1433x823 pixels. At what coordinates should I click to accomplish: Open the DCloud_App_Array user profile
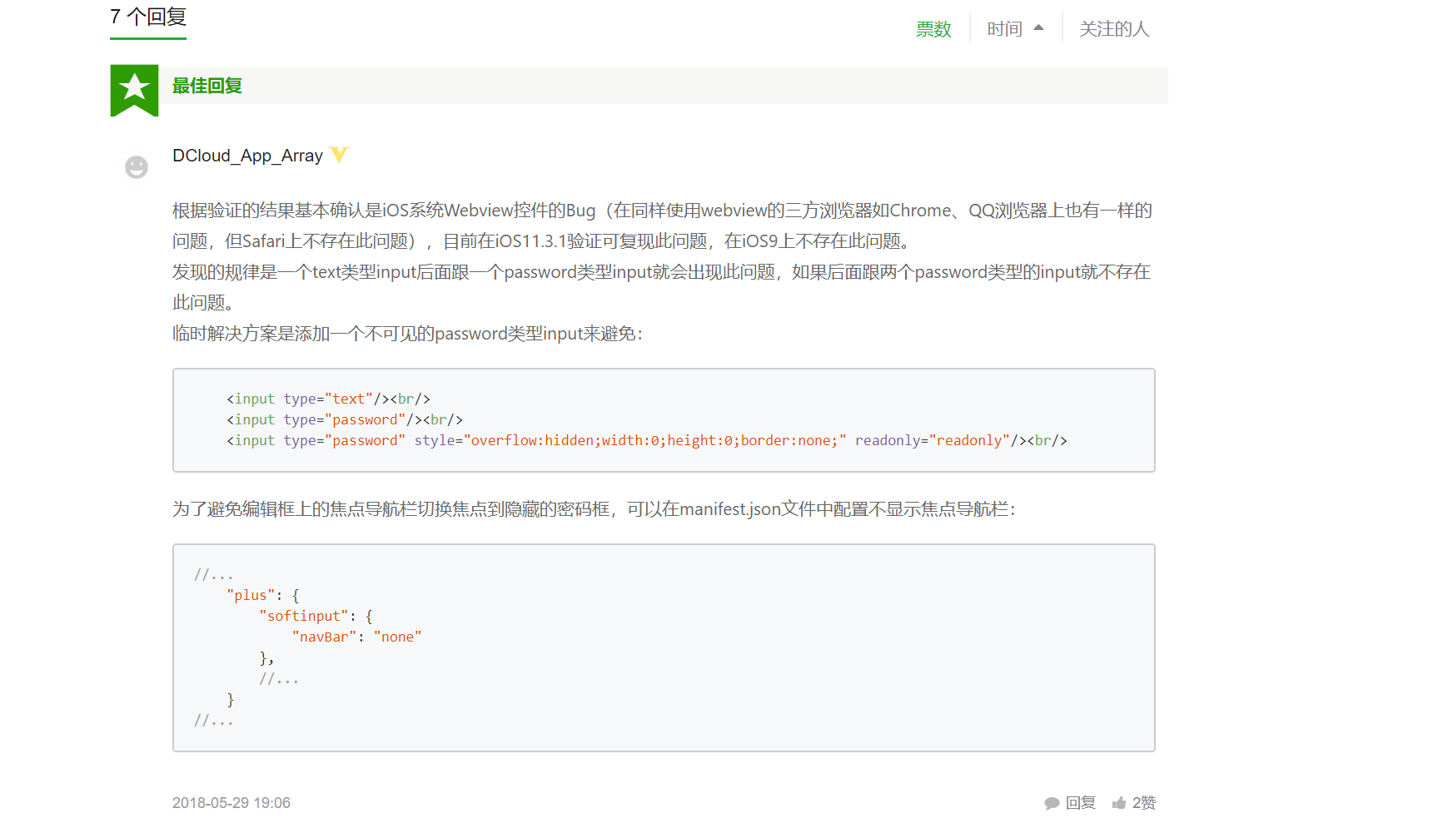tap(247, 156)
